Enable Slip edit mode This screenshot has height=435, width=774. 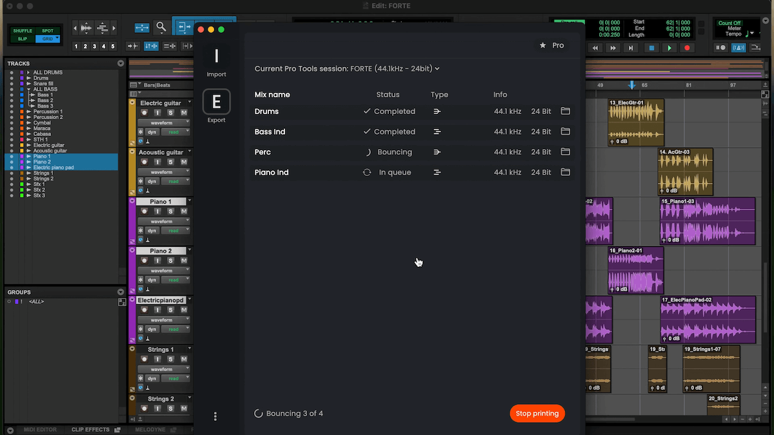[x=23, y=39]
